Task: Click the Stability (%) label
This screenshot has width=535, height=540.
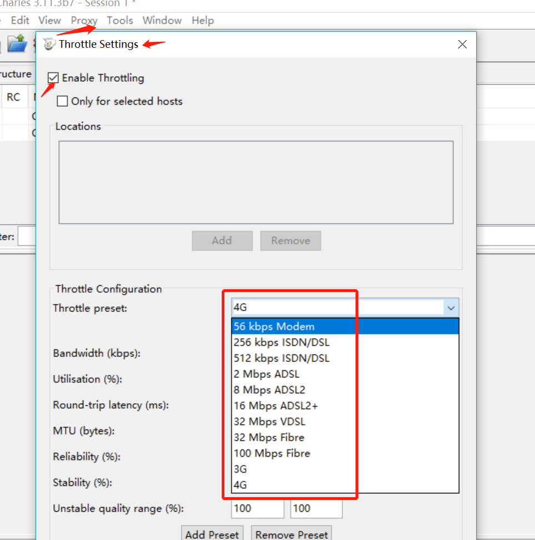Action: coord(83,483)
